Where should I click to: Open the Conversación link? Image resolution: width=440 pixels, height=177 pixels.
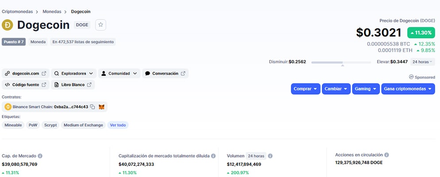pos(165,73)
